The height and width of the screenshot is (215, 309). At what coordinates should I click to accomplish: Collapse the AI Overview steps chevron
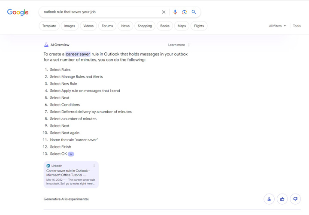pos(71,154)
